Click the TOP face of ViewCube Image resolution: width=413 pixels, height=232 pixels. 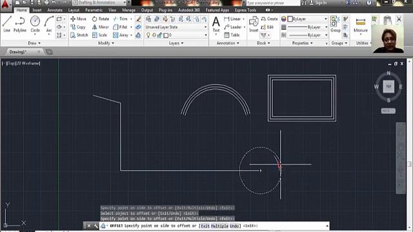[388, 86]
